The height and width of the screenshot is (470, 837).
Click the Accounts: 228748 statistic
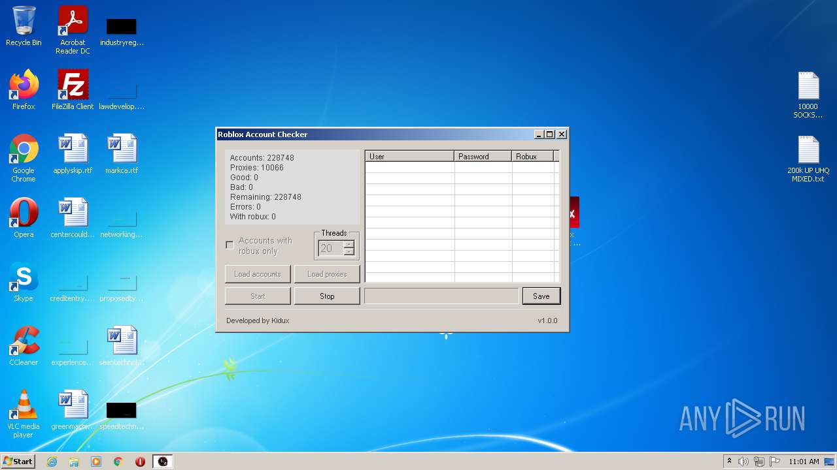[x=262, y=158]
